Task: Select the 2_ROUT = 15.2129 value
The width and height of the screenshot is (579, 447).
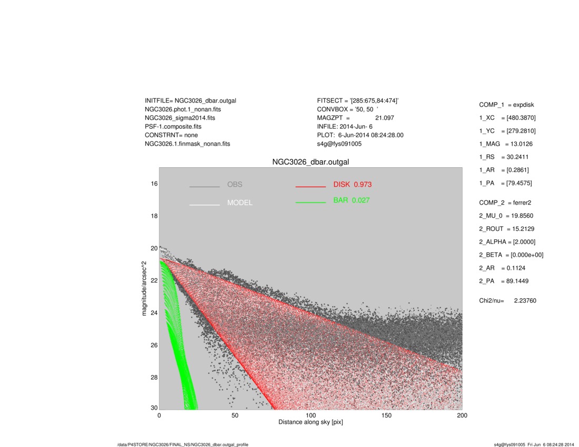Action: coord(506,229)
